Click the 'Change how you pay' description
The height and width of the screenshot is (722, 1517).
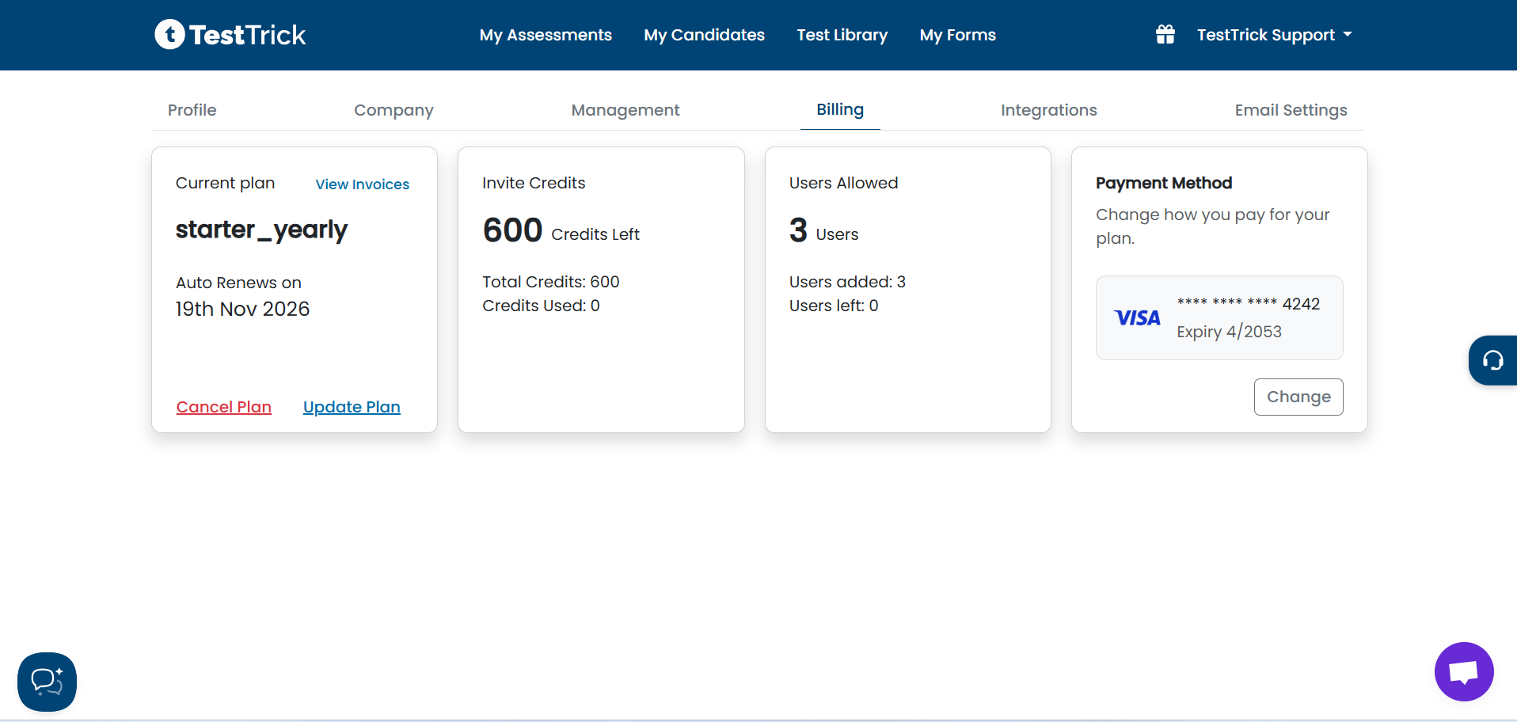click(1212, 226)
